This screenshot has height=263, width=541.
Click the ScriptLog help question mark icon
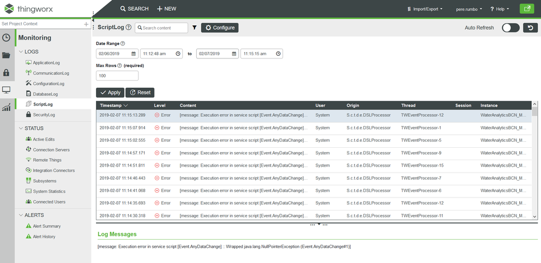128,28
